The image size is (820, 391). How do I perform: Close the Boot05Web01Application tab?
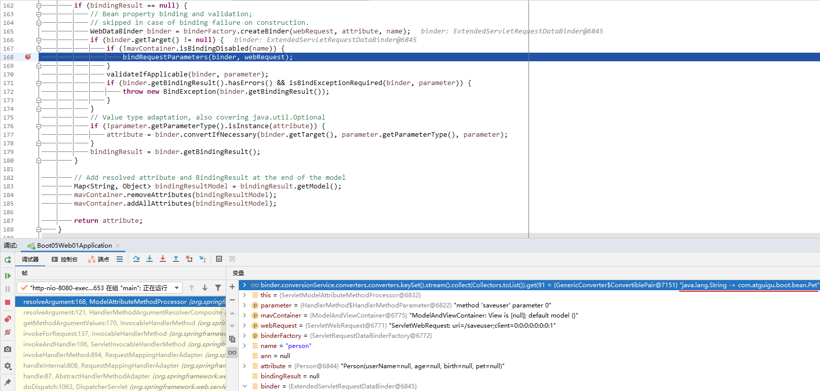coord(118,246)
